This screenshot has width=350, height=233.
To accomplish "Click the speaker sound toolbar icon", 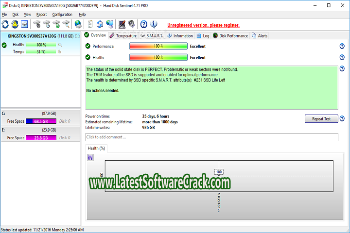I will coord(131,24).
